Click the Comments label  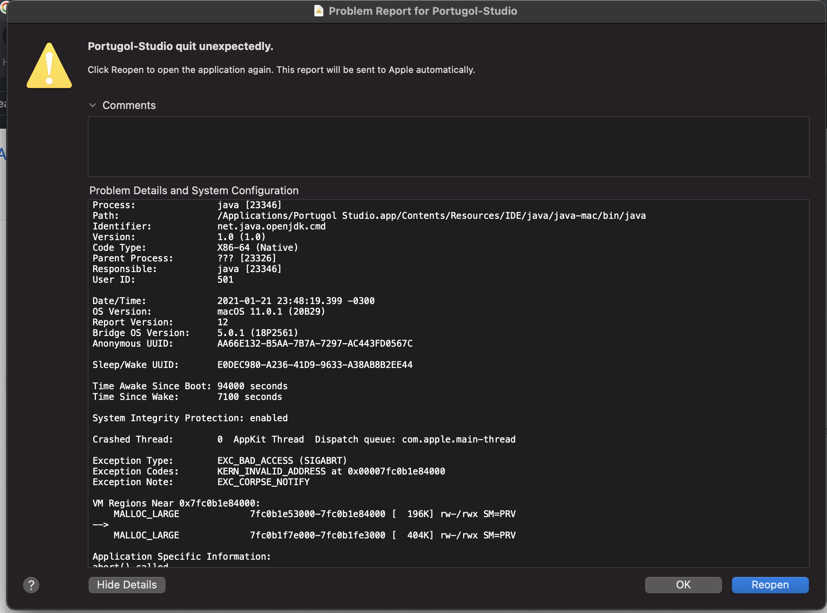click(129, 105)
